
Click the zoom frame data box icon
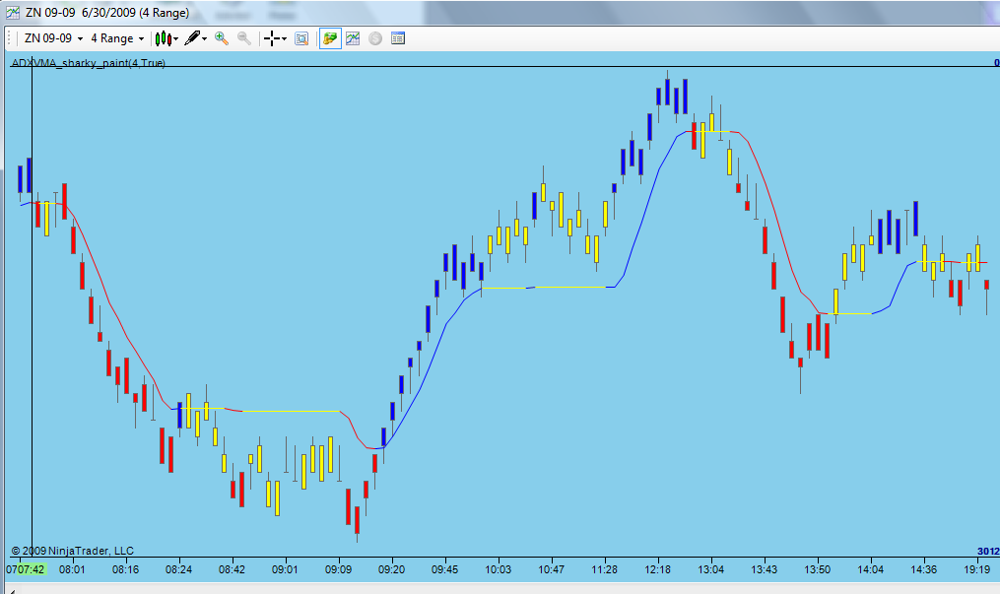pyautogui.click(x=301, y=38)
